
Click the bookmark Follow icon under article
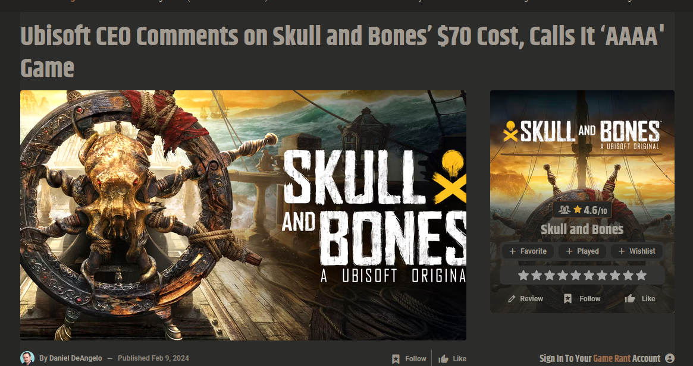coord(396,358)
